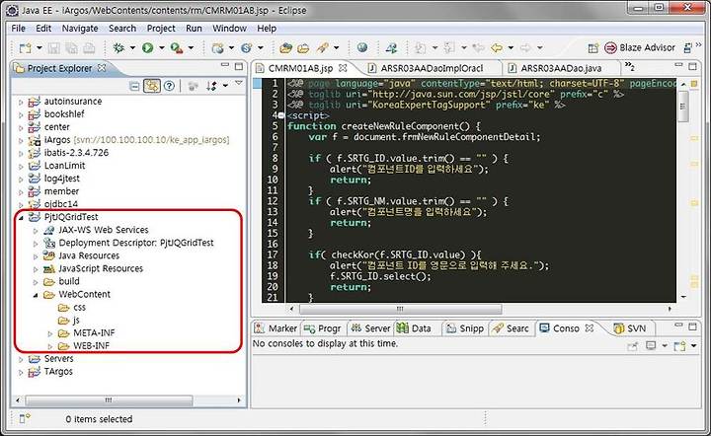Select Deployment Descriptor: PjtJQGridTest
This screenshot has width=711, height=436.
click(x=128, y=243)
